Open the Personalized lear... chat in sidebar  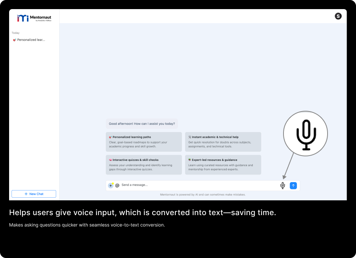point(31,40)
